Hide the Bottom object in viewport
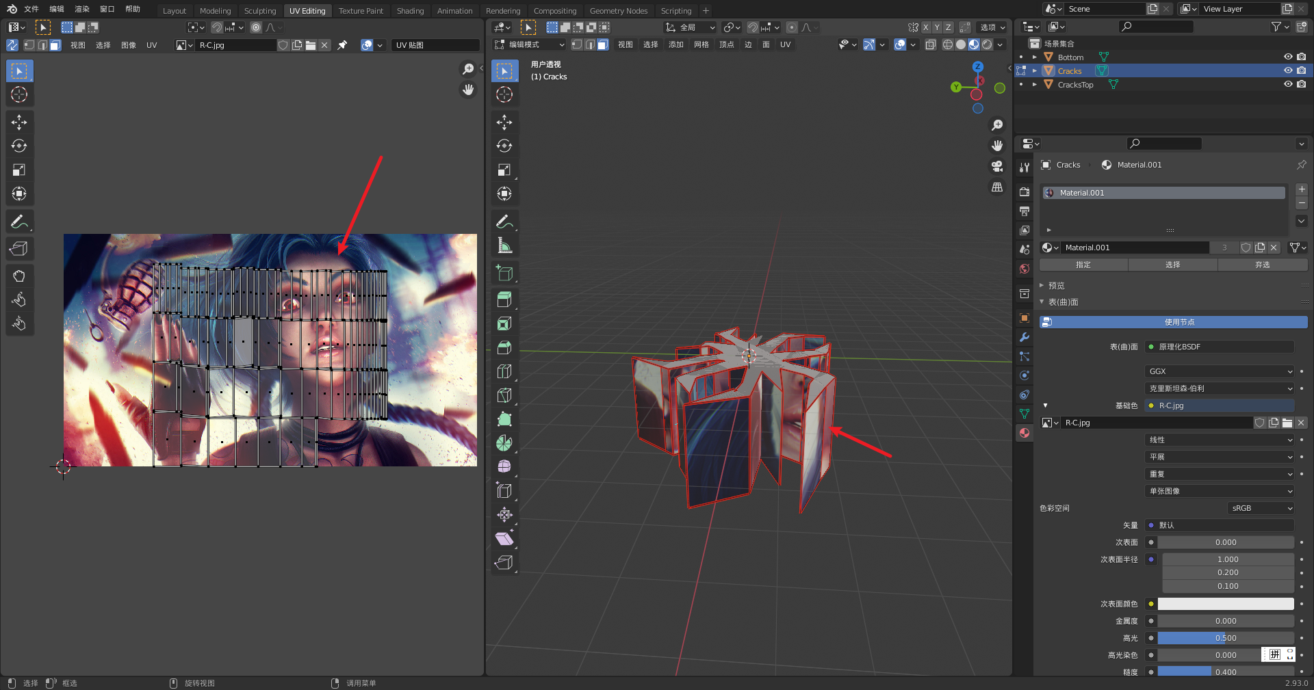1314x690 pixels. [1288, 57]
